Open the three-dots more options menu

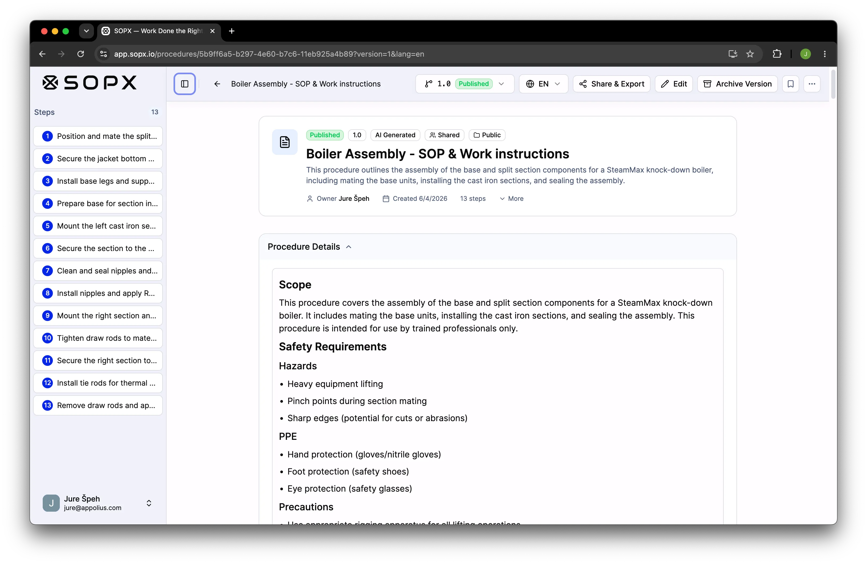(x=812, y=84)
